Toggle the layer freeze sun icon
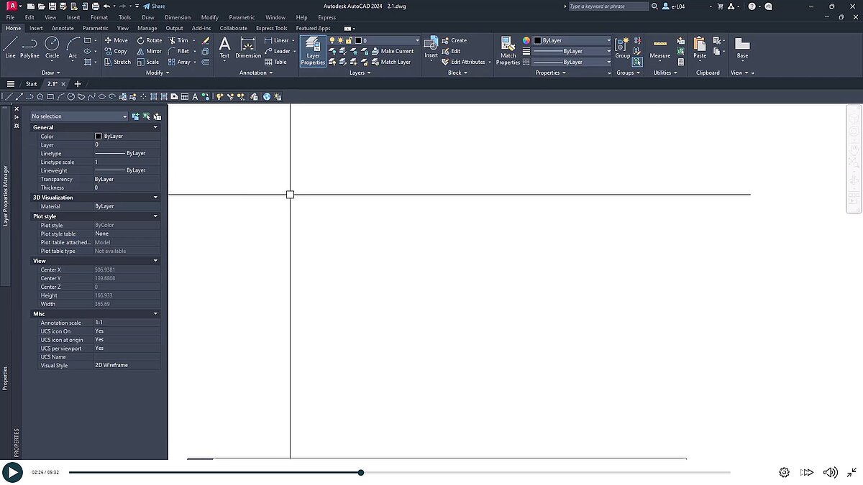Image resolution: width=863 pixels, height=485 pixels. click(x=339, y=40)
